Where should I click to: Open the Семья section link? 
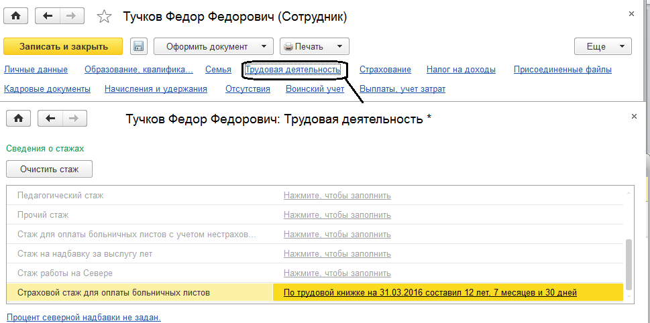(218, 70)
